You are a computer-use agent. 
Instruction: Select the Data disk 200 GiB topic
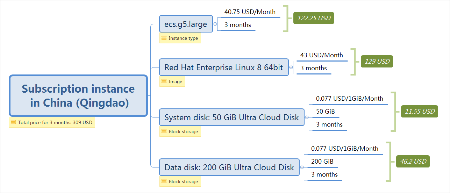[x=229, y=167]
